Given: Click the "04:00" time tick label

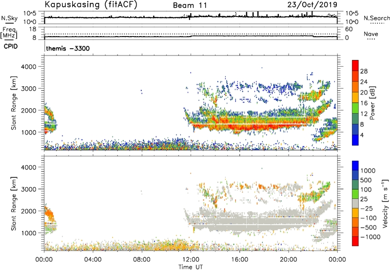Looking at the screenshot, I should pos(93,260).
